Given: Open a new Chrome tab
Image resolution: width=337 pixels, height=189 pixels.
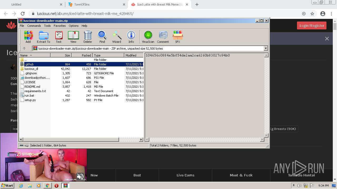Looking at the screenshot, I should pyautogui.click(x=197, y=4).
